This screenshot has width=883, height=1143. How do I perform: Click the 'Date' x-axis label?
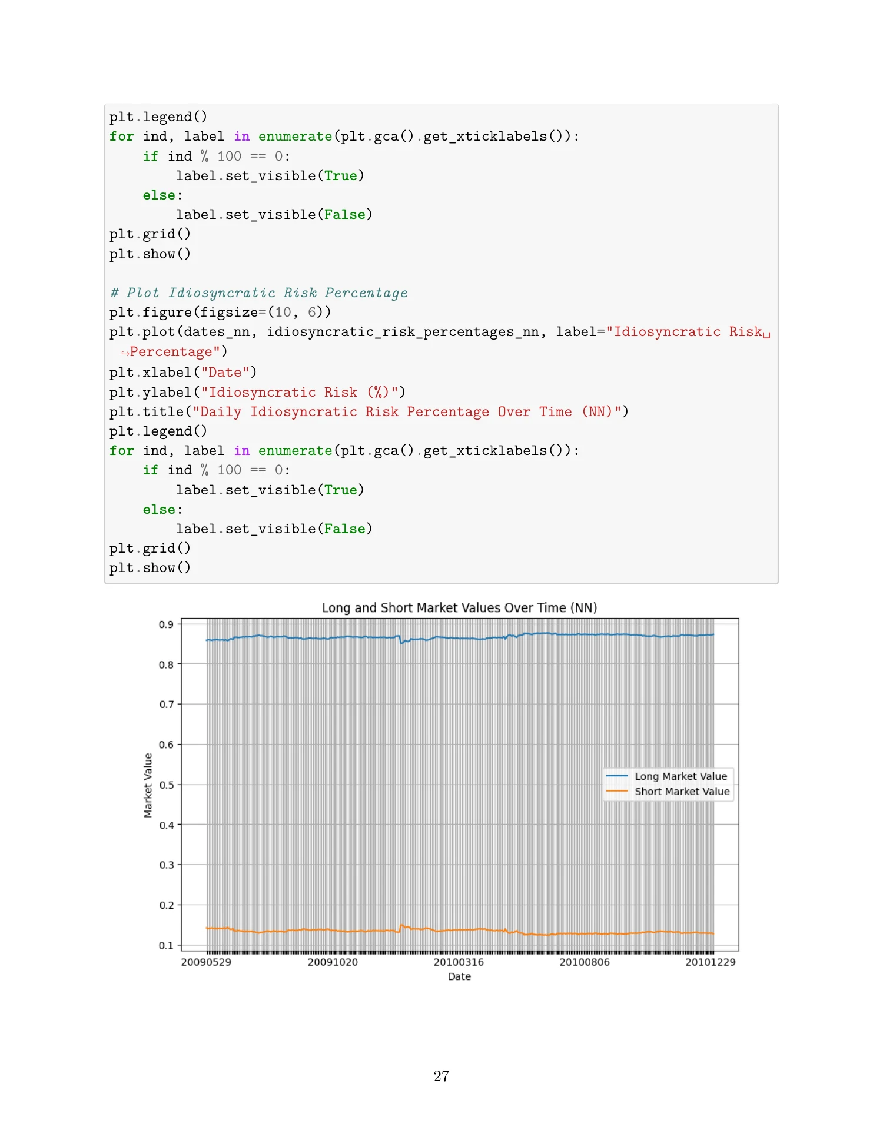[x=459, y=977]
